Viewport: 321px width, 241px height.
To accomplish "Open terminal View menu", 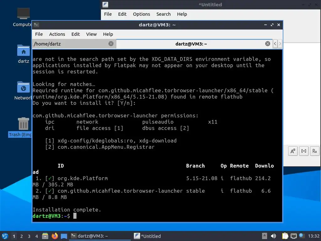I will click(x=91, y=34).
